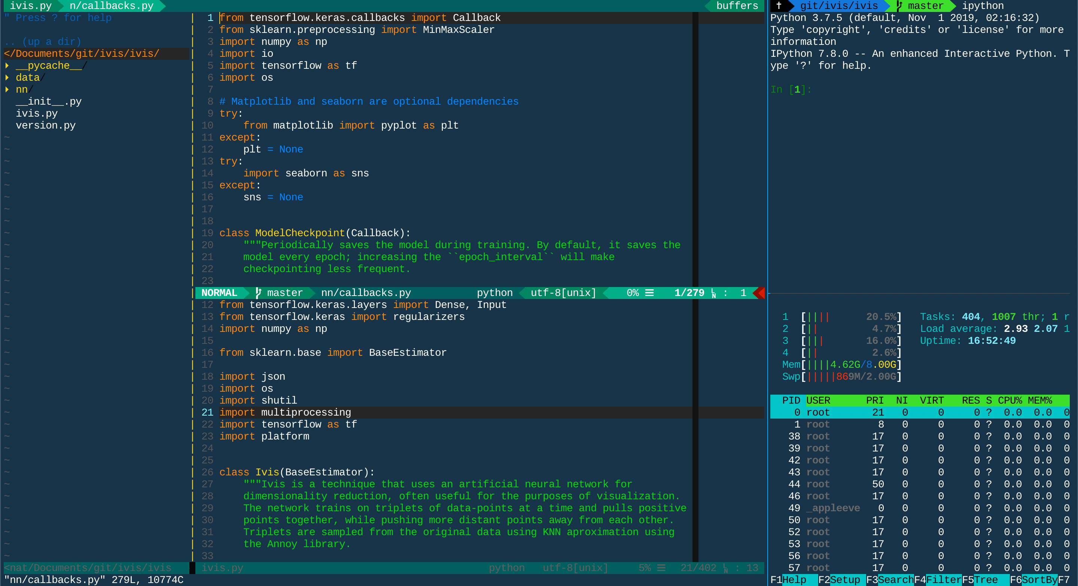Screen dimensions: 1078x586
Task: Open version.py in the file tree
Action: pos(46,126)
